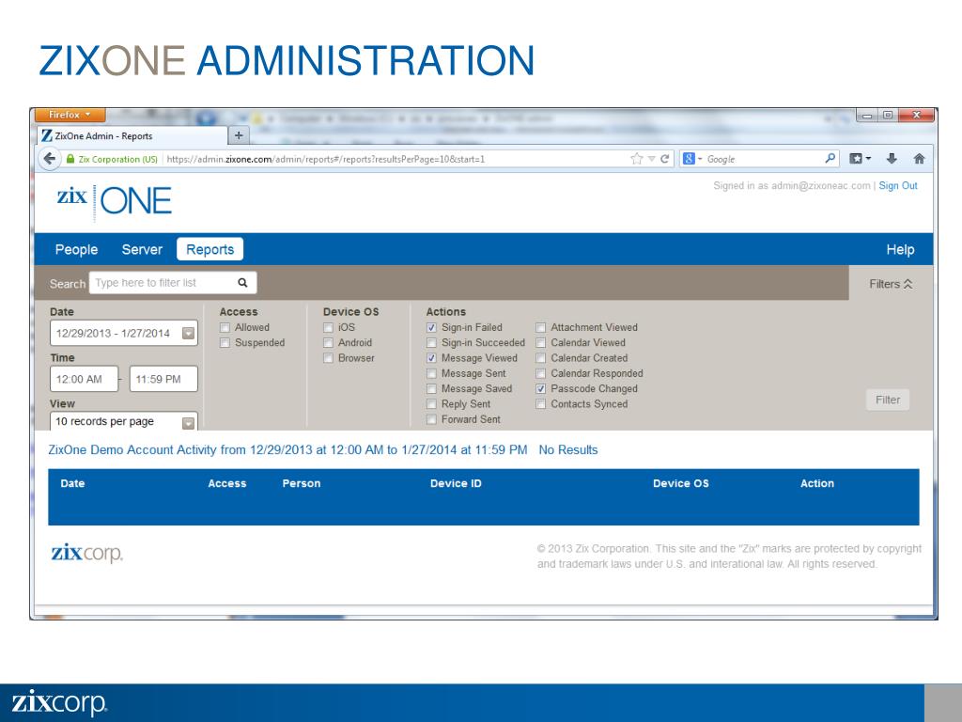Click the search magnifier in filter list box
This screenshot has width=962, height=722.
coord(242,282)
